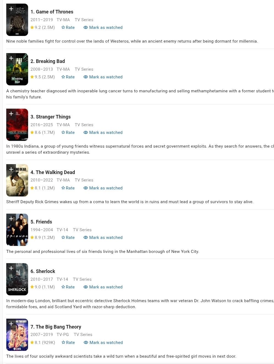Mark Stranger Things as watched
The height and width of the screenshot is (364, 274).
tap(103, 133)
